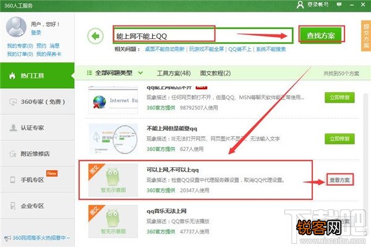The height and width of the screenshot is (247, 371).
Task: Click the phone icon beside 手机专区
Action: pos(13,180)
